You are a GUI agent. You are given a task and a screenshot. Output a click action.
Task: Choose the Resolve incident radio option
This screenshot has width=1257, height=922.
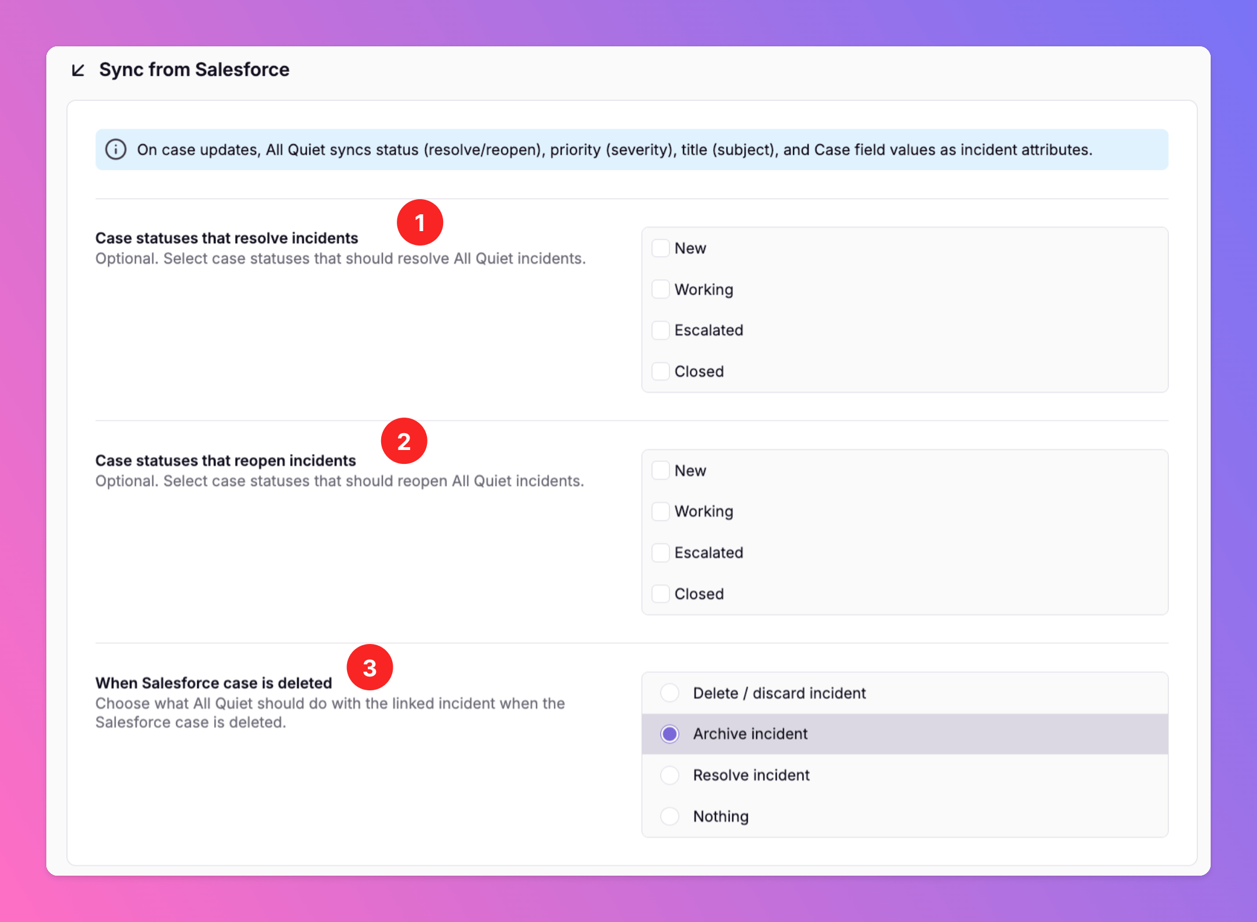coord(670,775)
